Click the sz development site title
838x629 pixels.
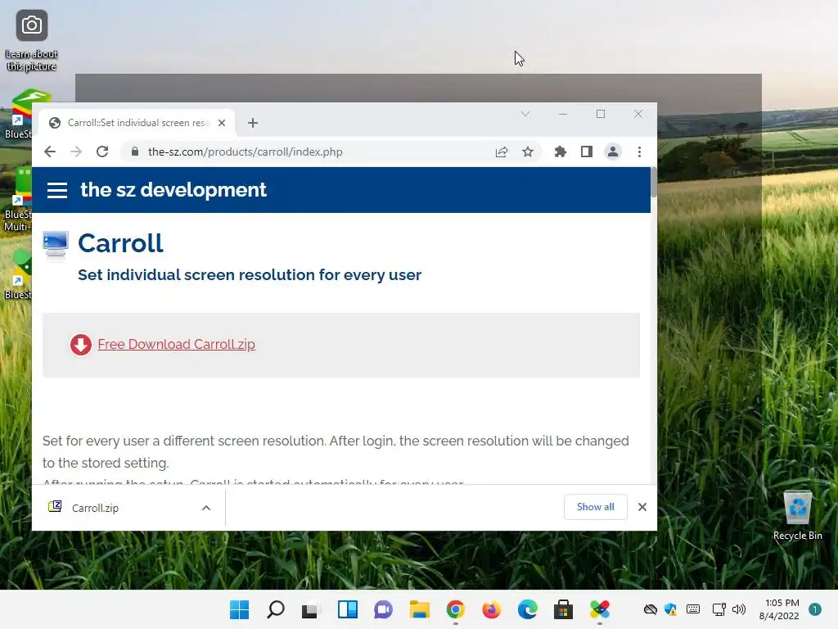point(173,190)
